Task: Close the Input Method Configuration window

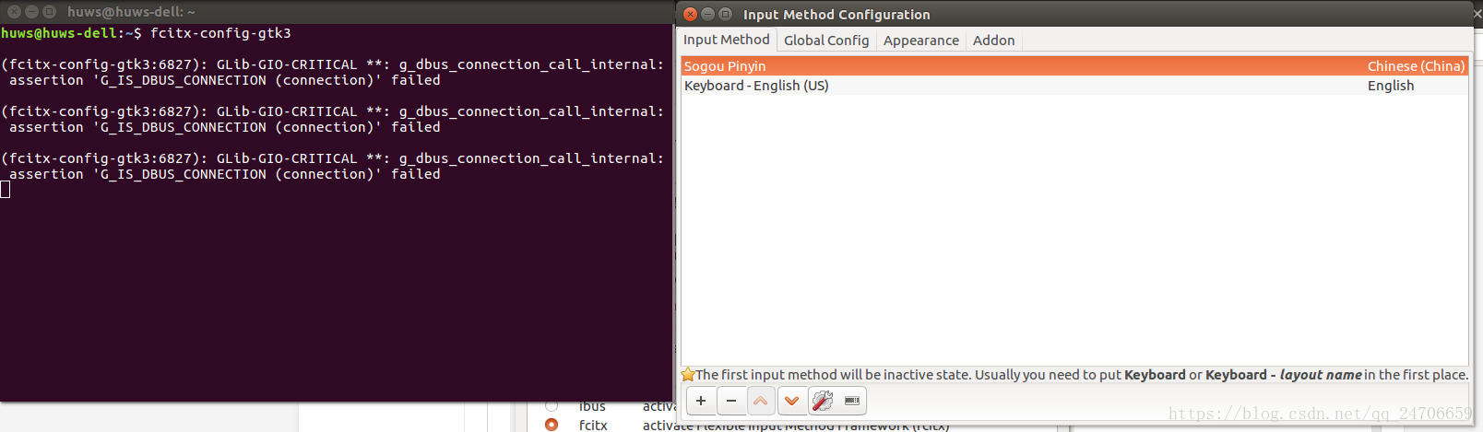Action: pyautogui.click(x=691, y=14)
